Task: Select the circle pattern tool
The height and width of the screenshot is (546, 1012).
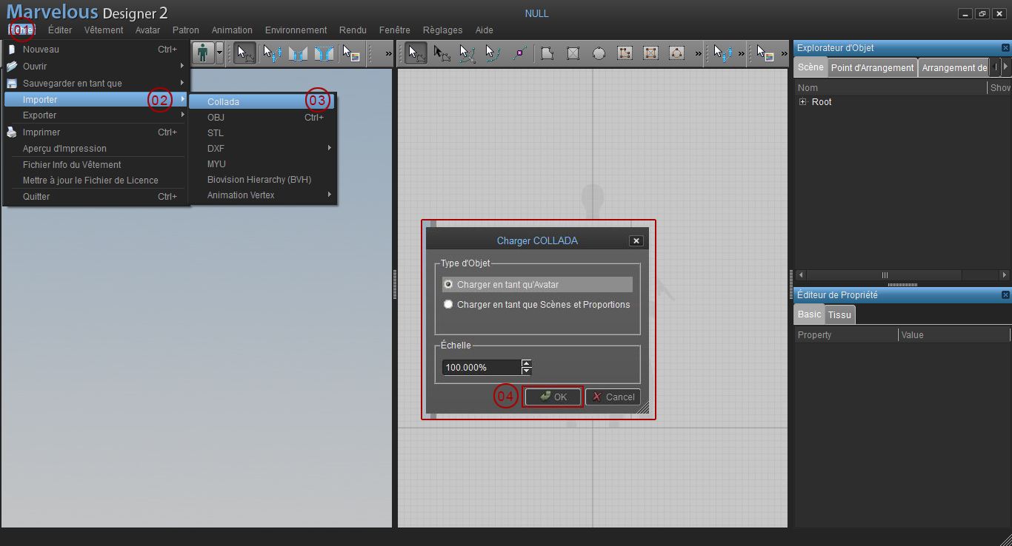Action: [x=599, y=53]
